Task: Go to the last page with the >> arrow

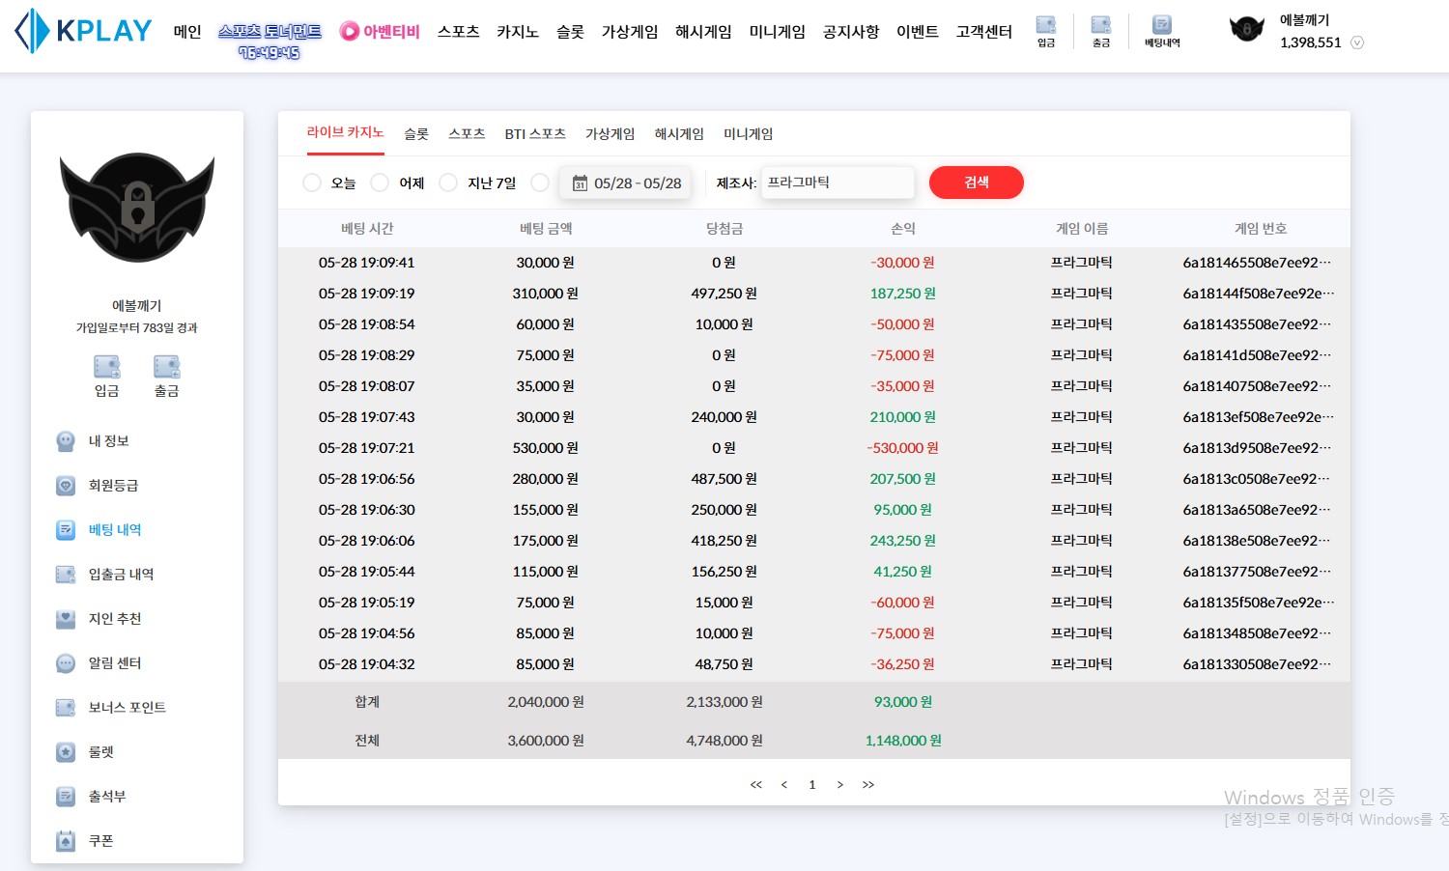Action: (x=868, y=785)
